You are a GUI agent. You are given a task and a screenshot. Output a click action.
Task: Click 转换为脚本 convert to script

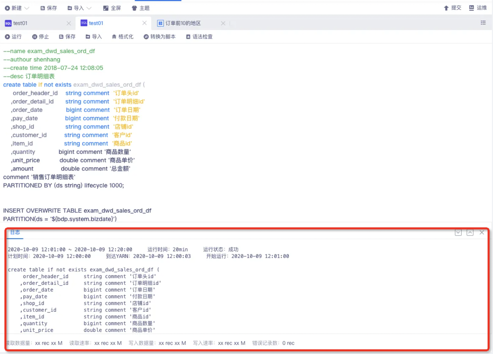tap(159, 36)
